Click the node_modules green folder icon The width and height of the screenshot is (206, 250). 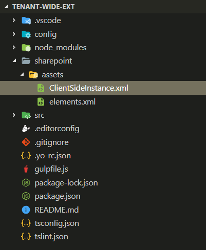point(26,48)
